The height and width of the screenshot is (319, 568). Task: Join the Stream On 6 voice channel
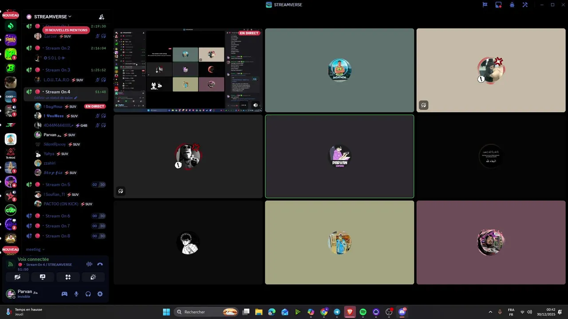(66, 216)
